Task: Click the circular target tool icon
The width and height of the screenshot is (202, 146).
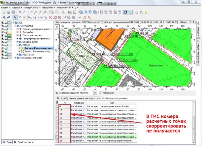Action: pyautogui.click(x=69, y=17)
